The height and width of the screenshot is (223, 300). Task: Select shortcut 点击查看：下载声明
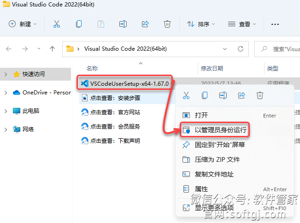pyautogui.click(x=115, y=141)
